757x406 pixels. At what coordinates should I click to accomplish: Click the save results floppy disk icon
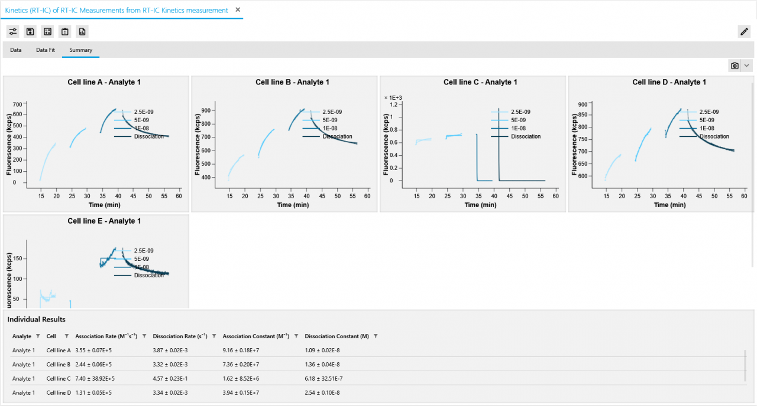click(30, 31)
